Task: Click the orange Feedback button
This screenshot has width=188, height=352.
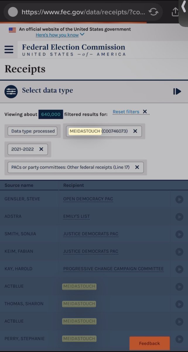Action: pyautogui.click(x=149, y=343)
